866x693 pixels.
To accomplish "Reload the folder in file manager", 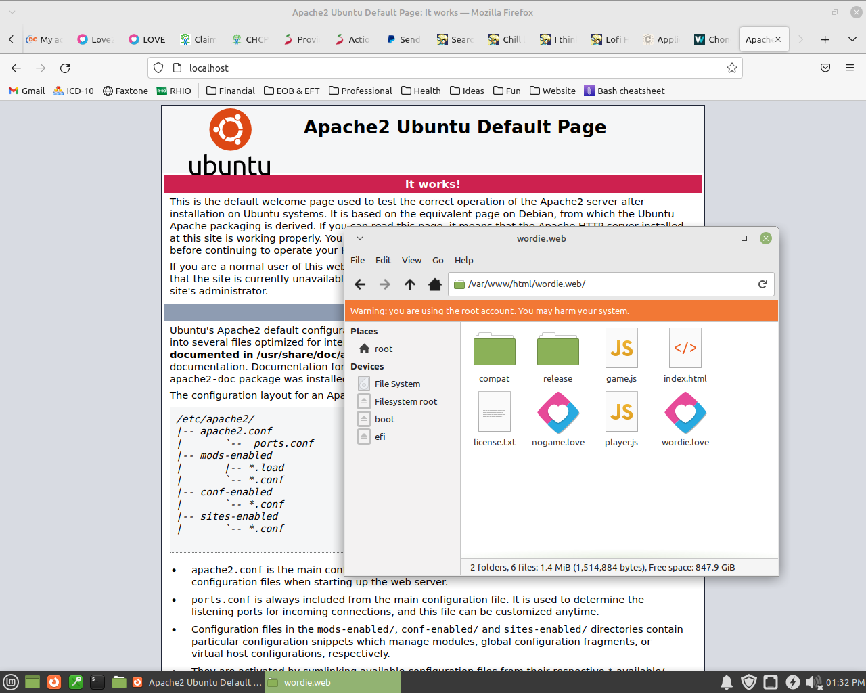I will [x=762, y=284].
